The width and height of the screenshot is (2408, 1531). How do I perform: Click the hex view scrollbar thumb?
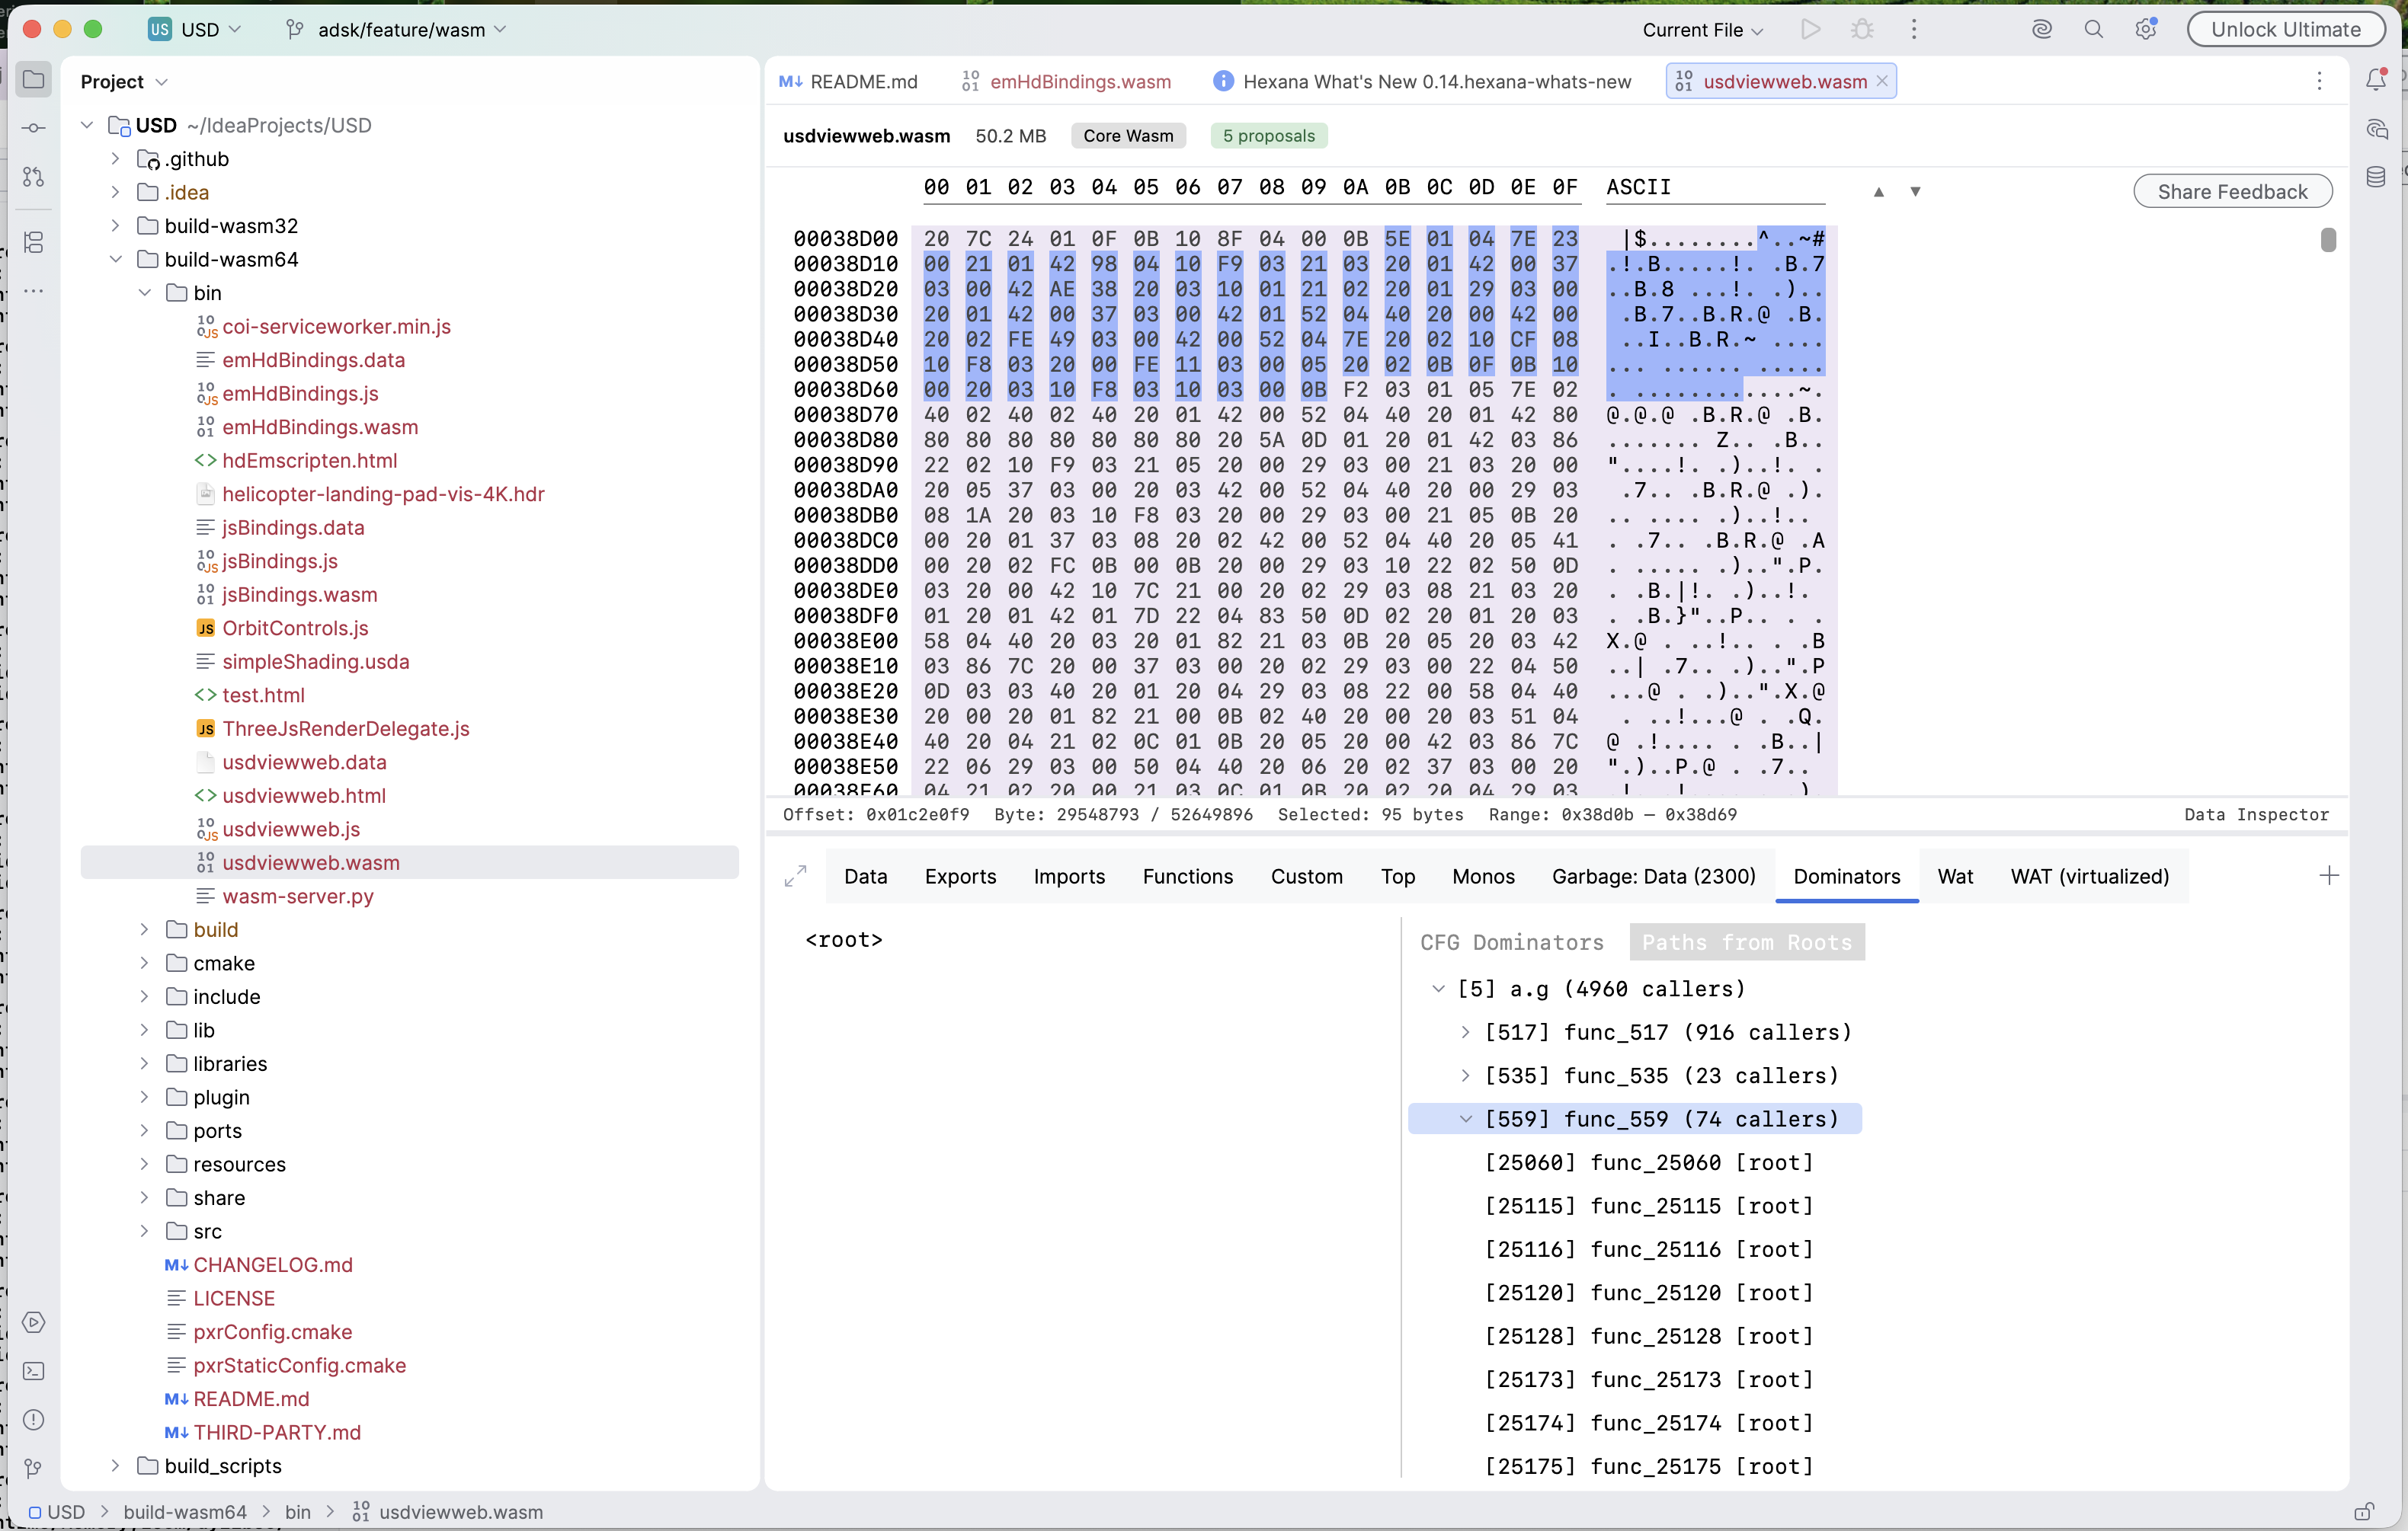coord(2328,240)
